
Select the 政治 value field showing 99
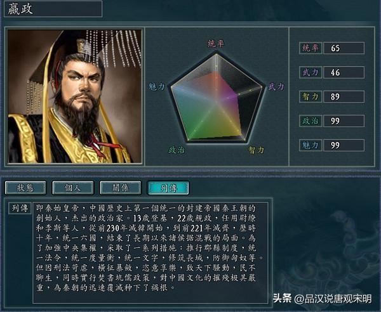[344, 121]
